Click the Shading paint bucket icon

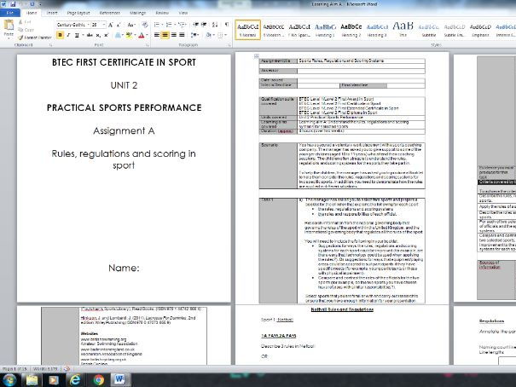tap(208, 35)
